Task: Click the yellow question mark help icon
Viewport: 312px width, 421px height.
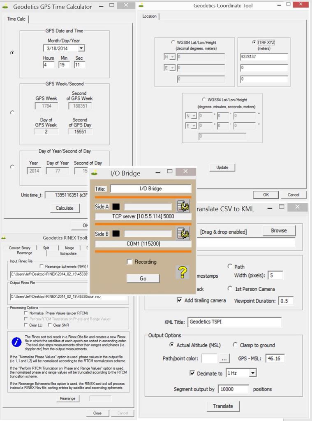Action: click(x=182, y=272)
